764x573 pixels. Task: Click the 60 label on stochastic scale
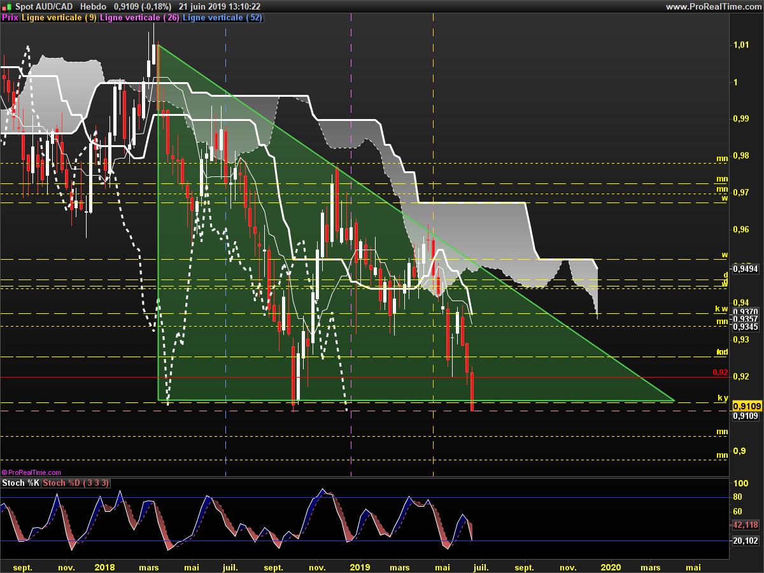coord(738,511)
